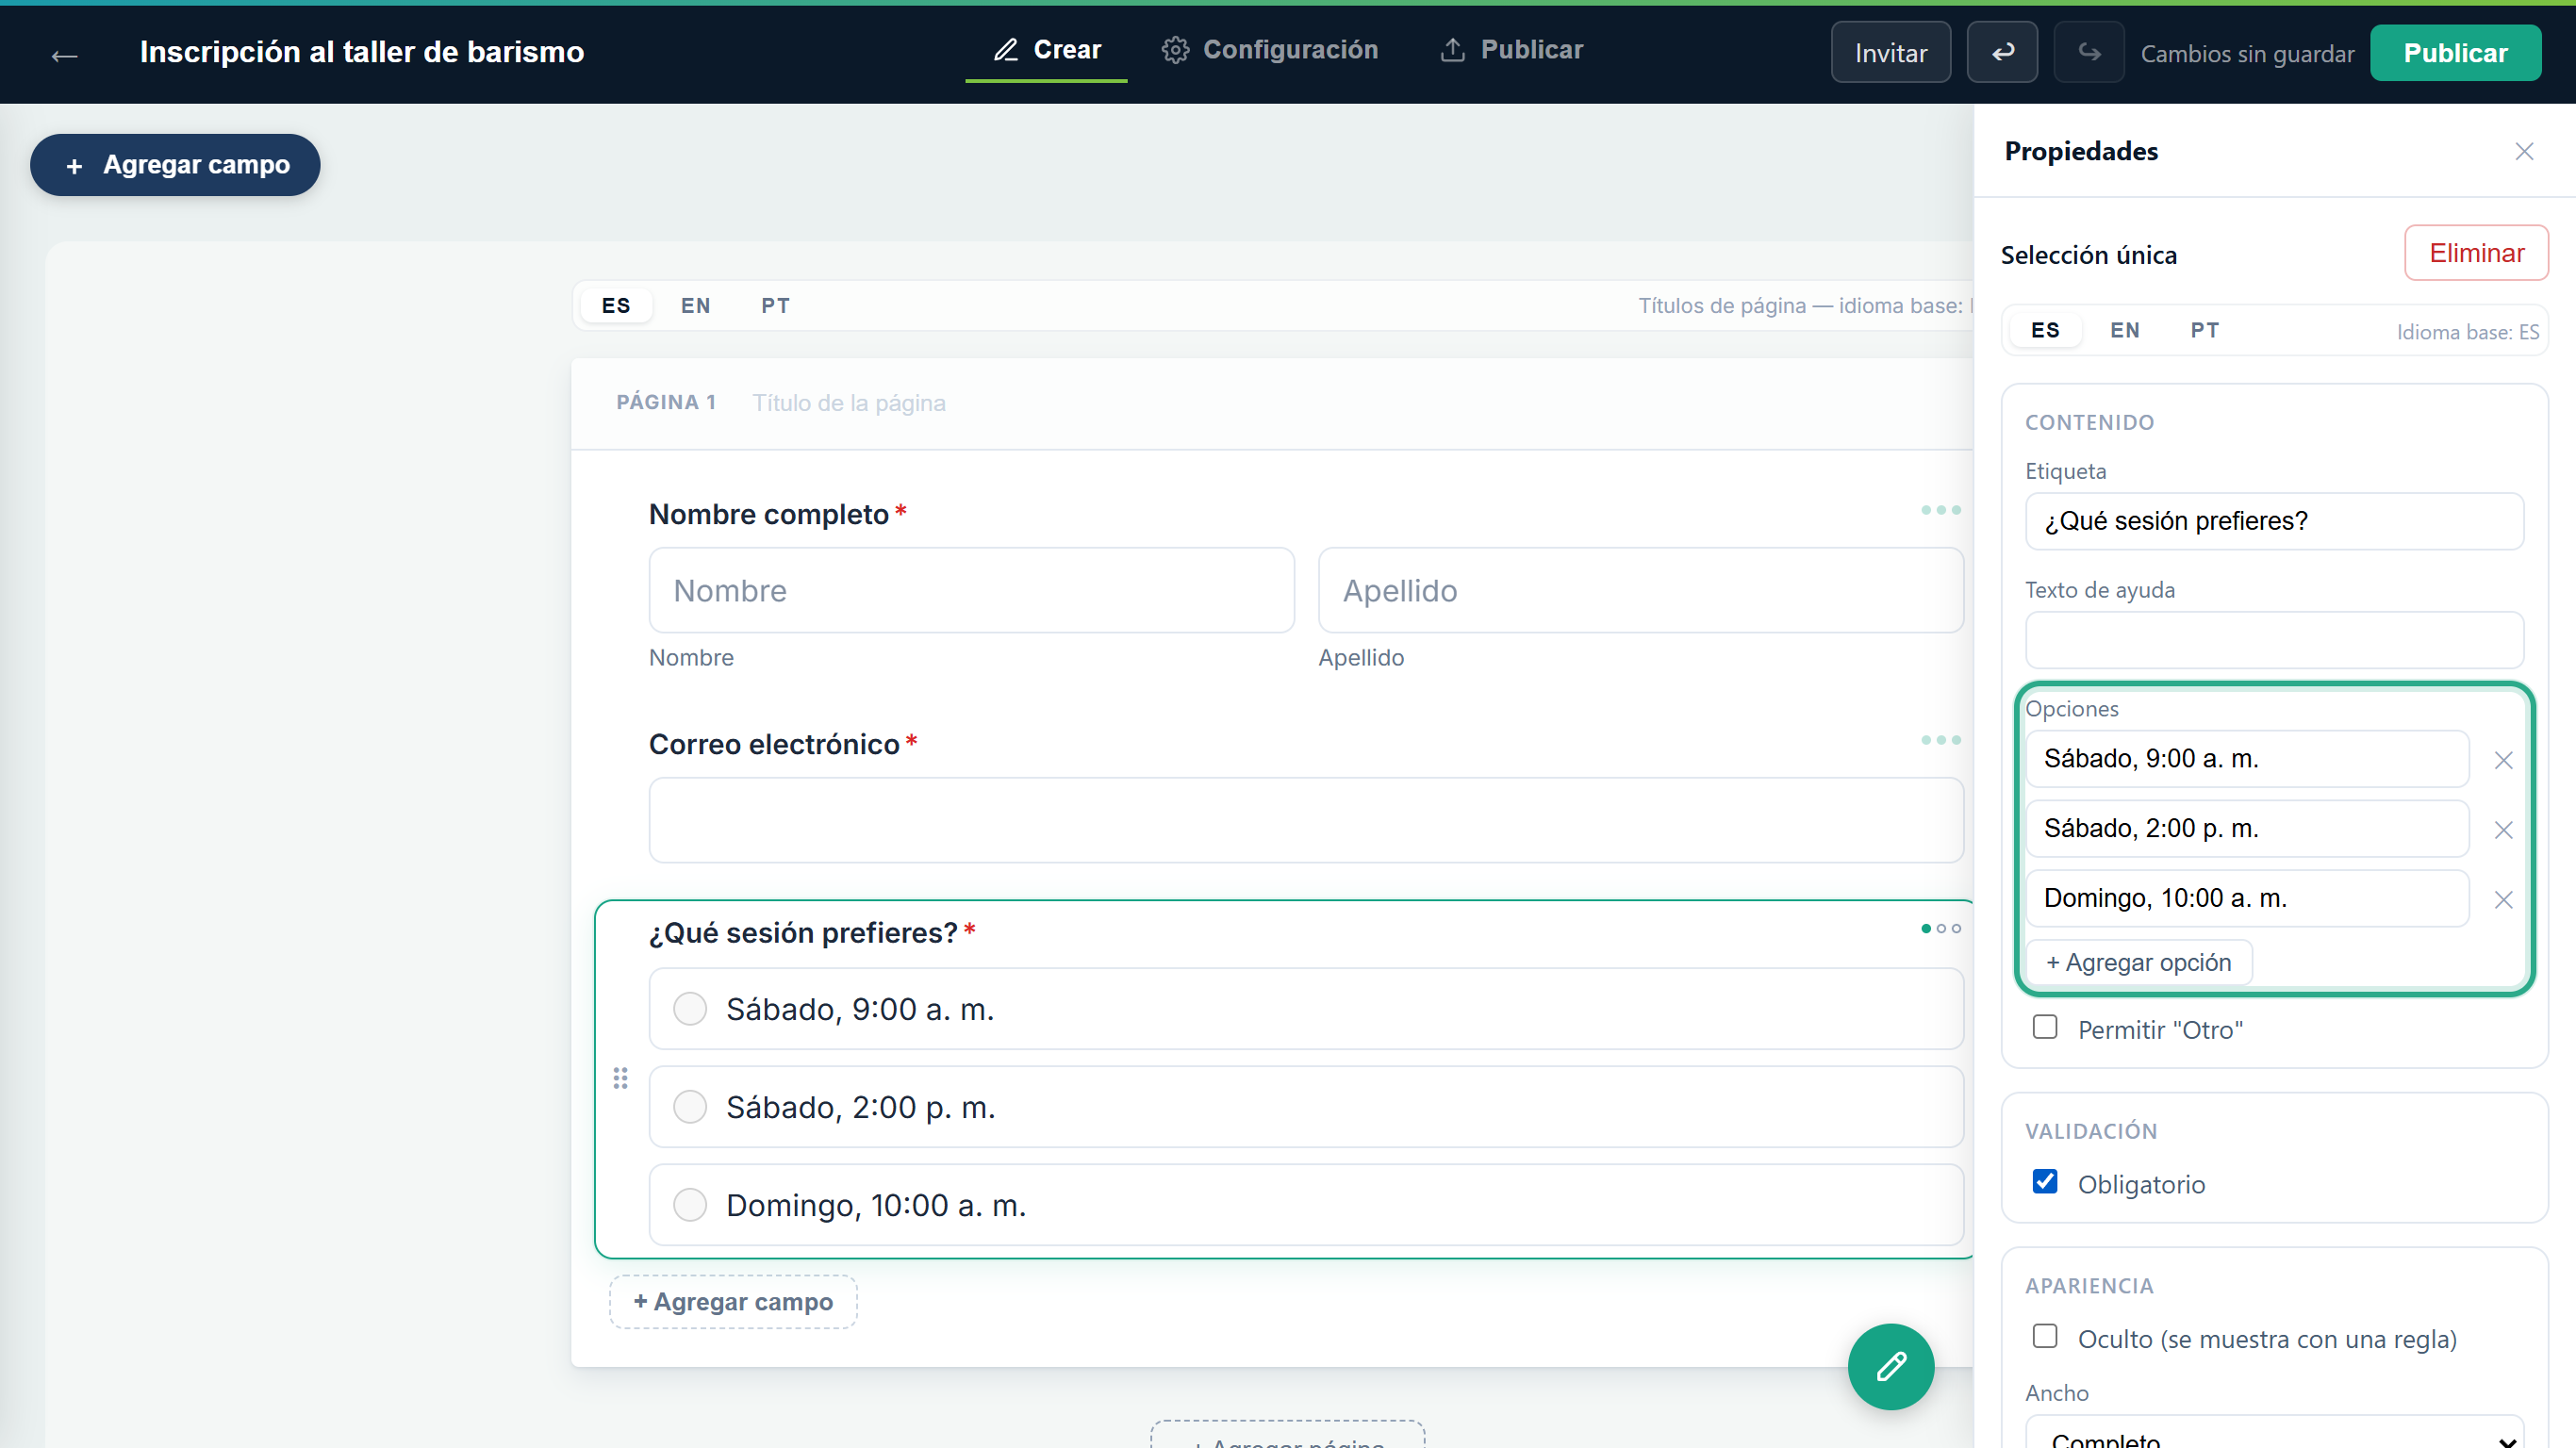Screen dimensions: 2576x1448
Task: Click the undo arrow button
Action: (x=2002, y=52)
